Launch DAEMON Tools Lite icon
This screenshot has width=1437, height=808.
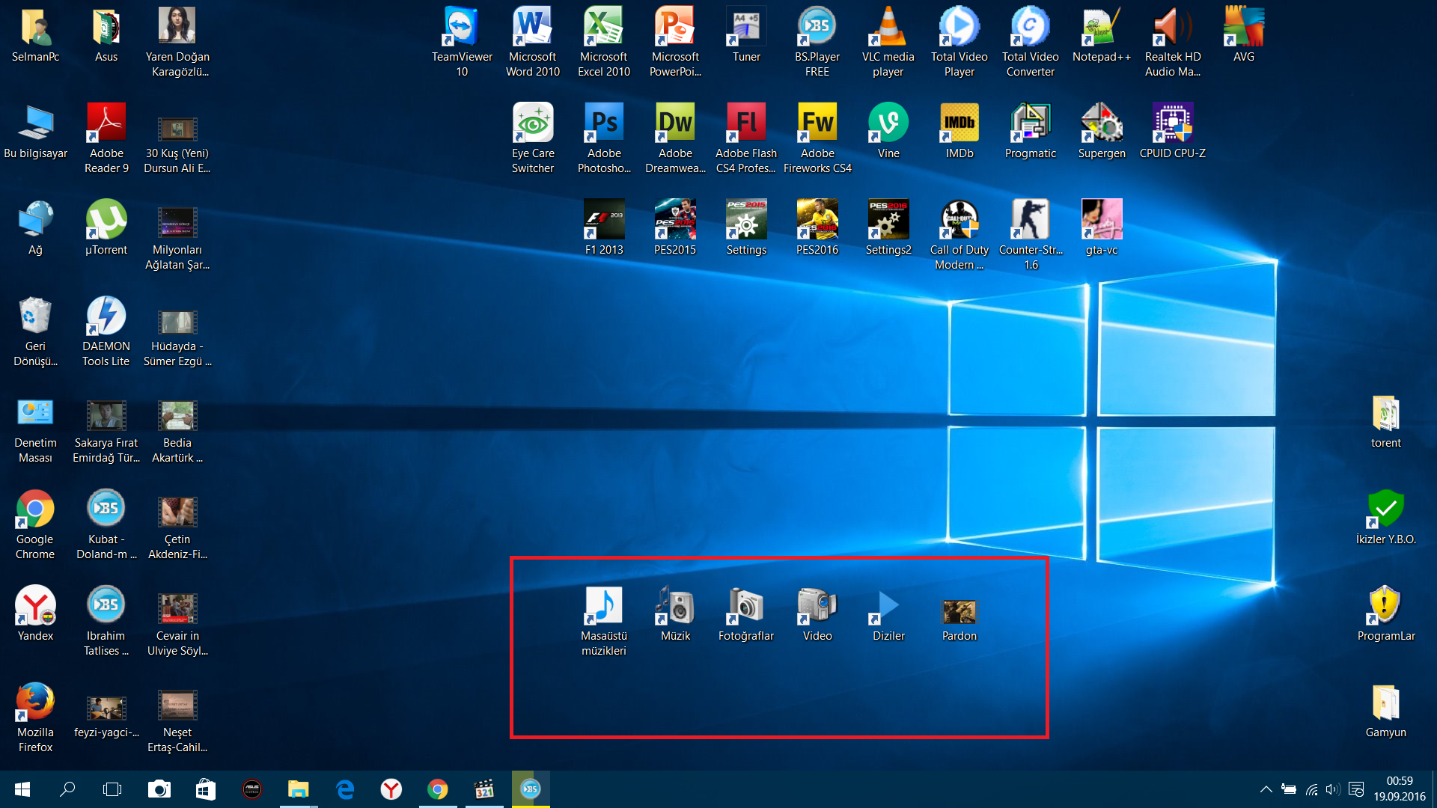(x=106, y=331)
